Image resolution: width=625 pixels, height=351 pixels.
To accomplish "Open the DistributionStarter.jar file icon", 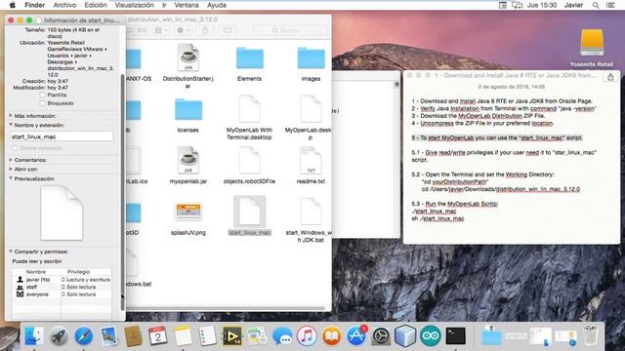I will tap(188, 58).
